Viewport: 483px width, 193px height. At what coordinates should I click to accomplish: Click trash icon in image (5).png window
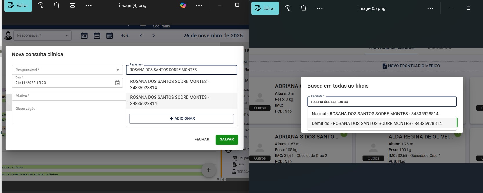(x=304, y=8)
